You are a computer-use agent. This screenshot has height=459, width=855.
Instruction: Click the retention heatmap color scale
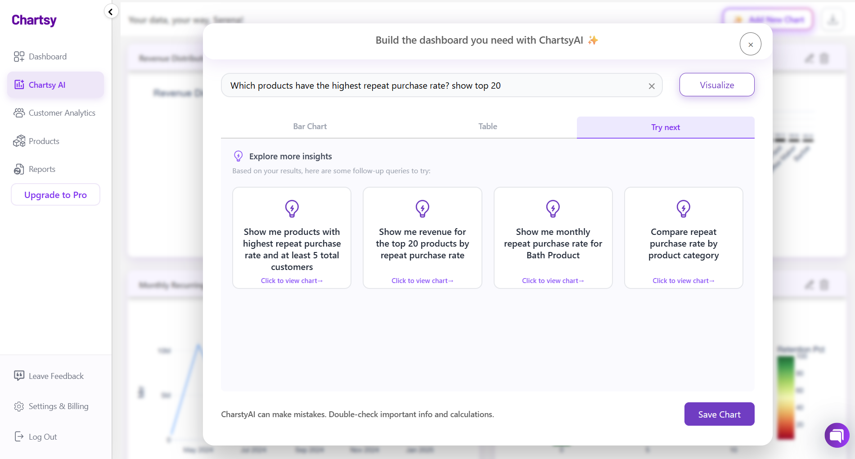point(786,396)
